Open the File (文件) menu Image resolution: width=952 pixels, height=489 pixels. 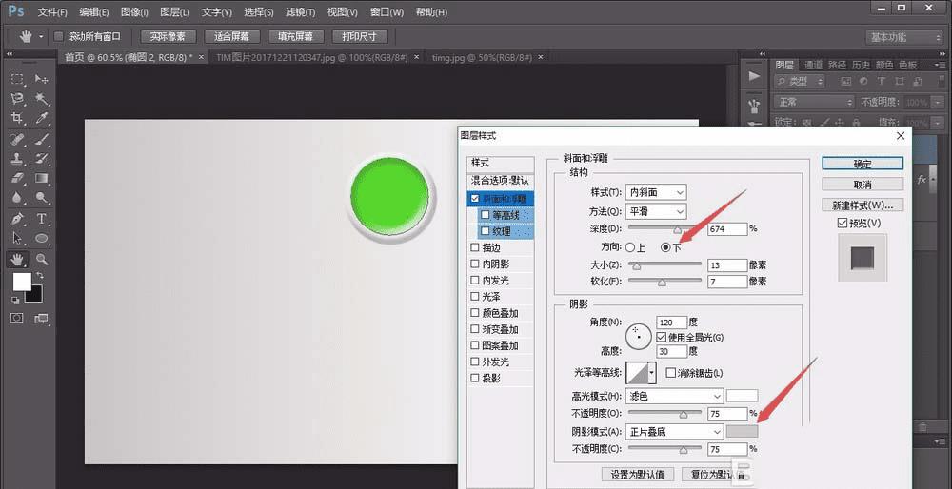point(52,12)
